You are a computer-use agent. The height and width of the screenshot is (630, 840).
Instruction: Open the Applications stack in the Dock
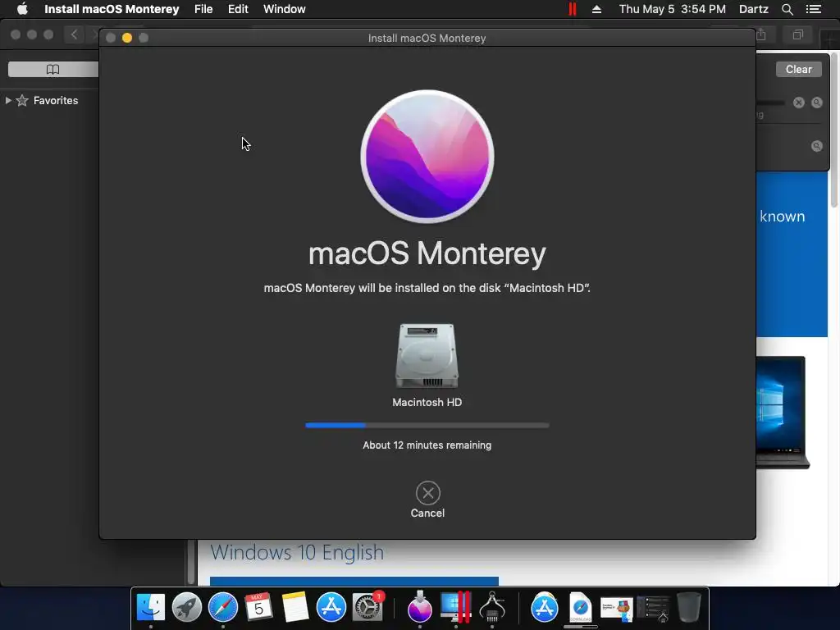pyautogui.click(x=545, y=608)
